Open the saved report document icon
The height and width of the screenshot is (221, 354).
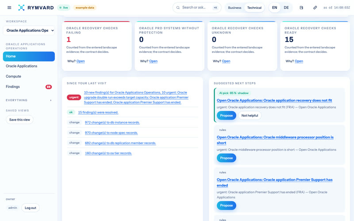(301, 8)
